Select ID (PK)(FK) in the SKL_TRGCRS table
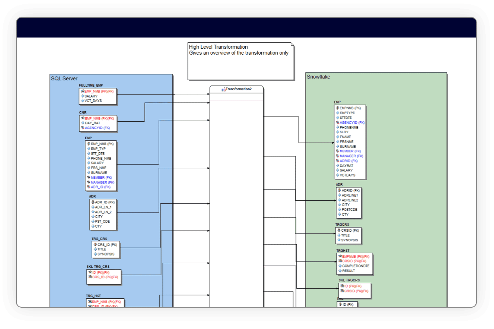Viewport: 494px width, 329px height. tap(353, 286)
